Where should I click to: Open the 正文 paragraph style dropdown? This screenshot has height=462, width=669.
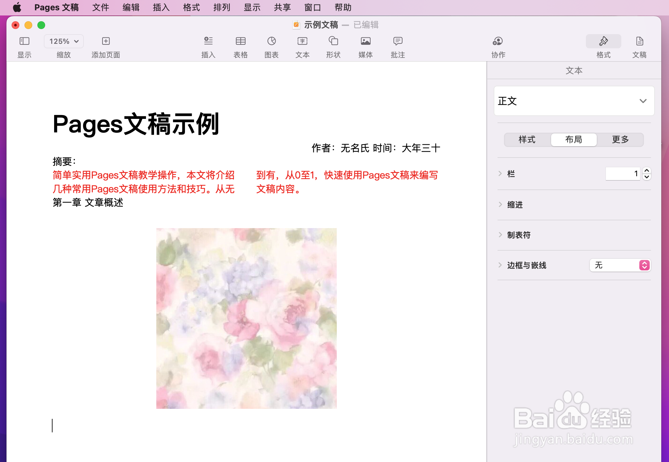(574, 101)
